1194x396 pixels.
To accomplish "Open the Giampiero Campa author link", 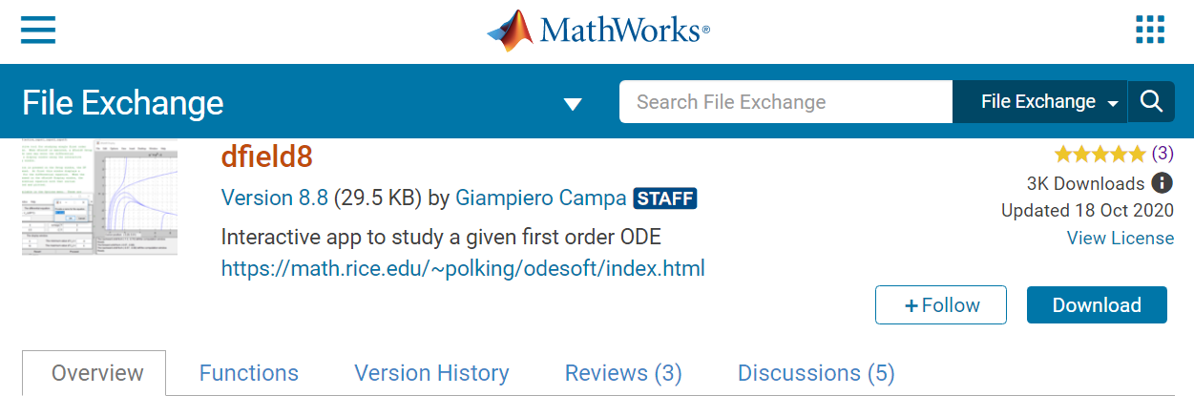I will click(x=541, y=198).
